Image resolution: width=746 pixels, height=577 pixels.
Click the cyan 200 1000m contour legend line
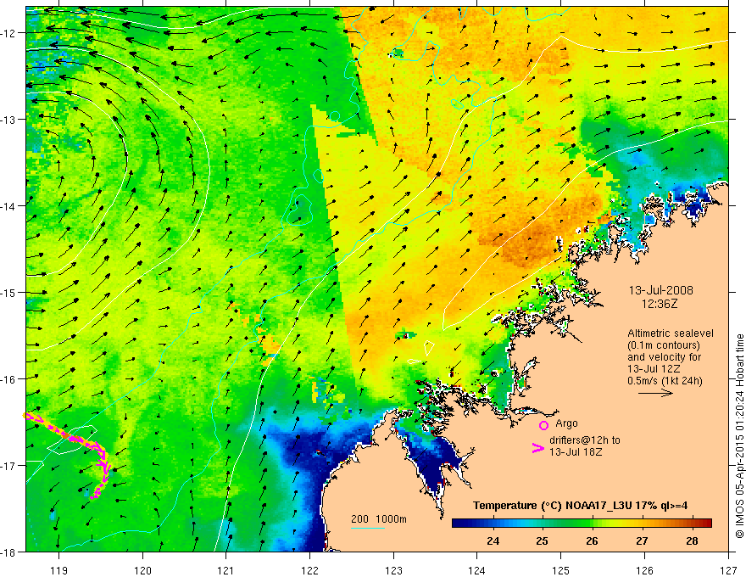point(368,528)
